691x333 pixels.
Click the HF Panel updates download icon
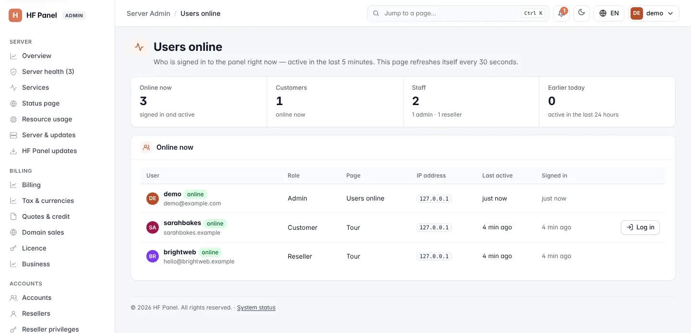13,151
